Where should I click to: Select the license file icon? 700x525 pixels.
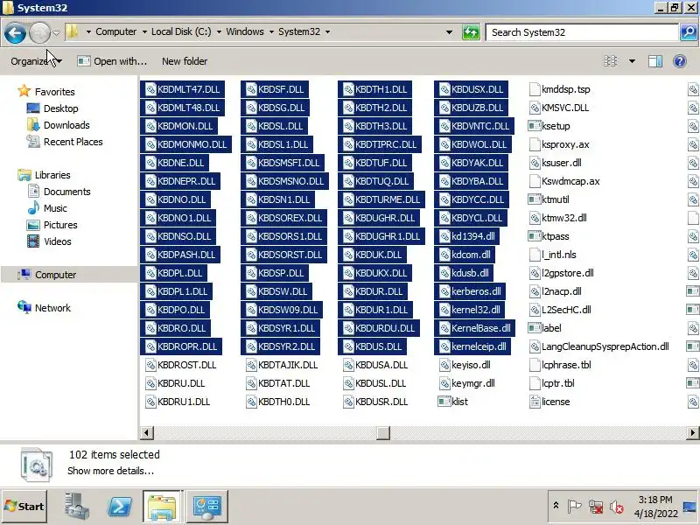tap(535, 402)
